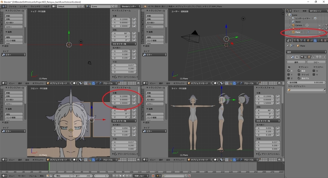Open the Properties editor type selector
This screenshot has width=328, height=178.
289,40
